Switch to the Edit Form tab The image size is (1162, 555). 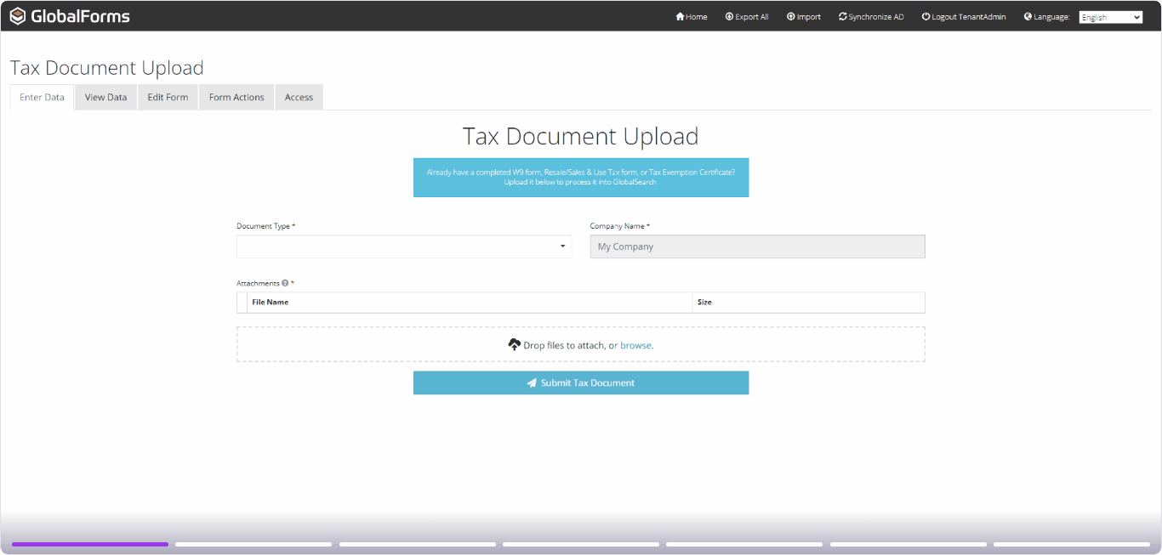(168, 97)
